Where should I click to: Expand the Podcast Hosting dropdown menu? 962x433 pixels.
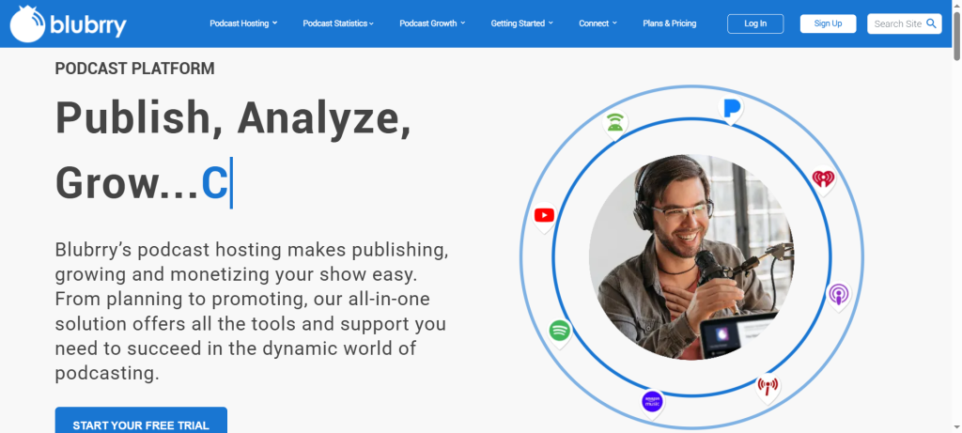pos(243,23)
